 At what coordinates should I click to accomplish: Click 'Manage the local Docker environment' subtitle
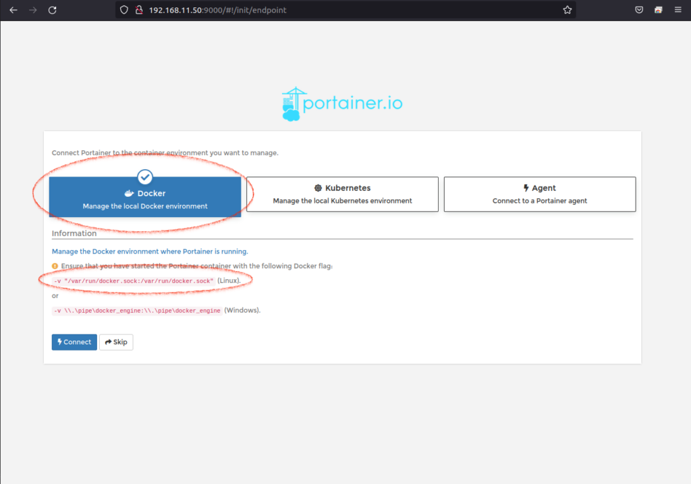145,206
